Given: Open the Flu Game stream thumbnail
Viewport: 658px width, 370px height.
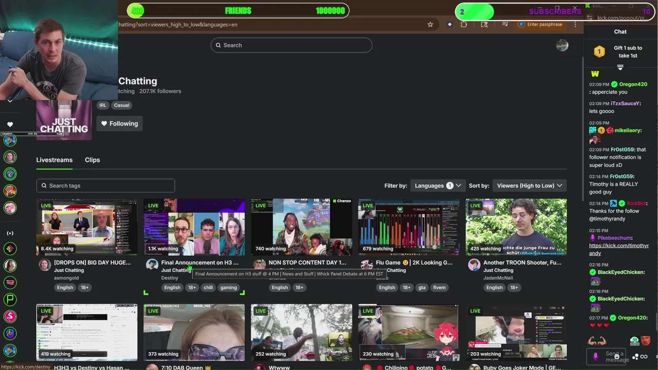Looking at the screenshot, I should tap(409, 227).
